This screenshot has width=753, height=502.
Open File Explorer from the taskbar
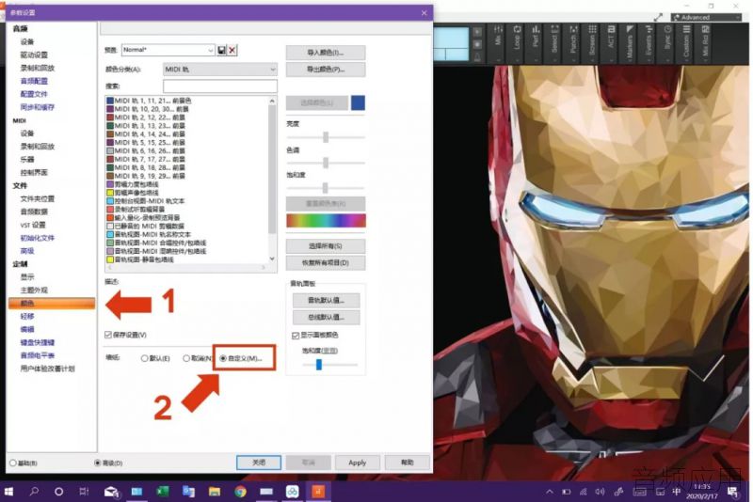[x=215, y=491]
